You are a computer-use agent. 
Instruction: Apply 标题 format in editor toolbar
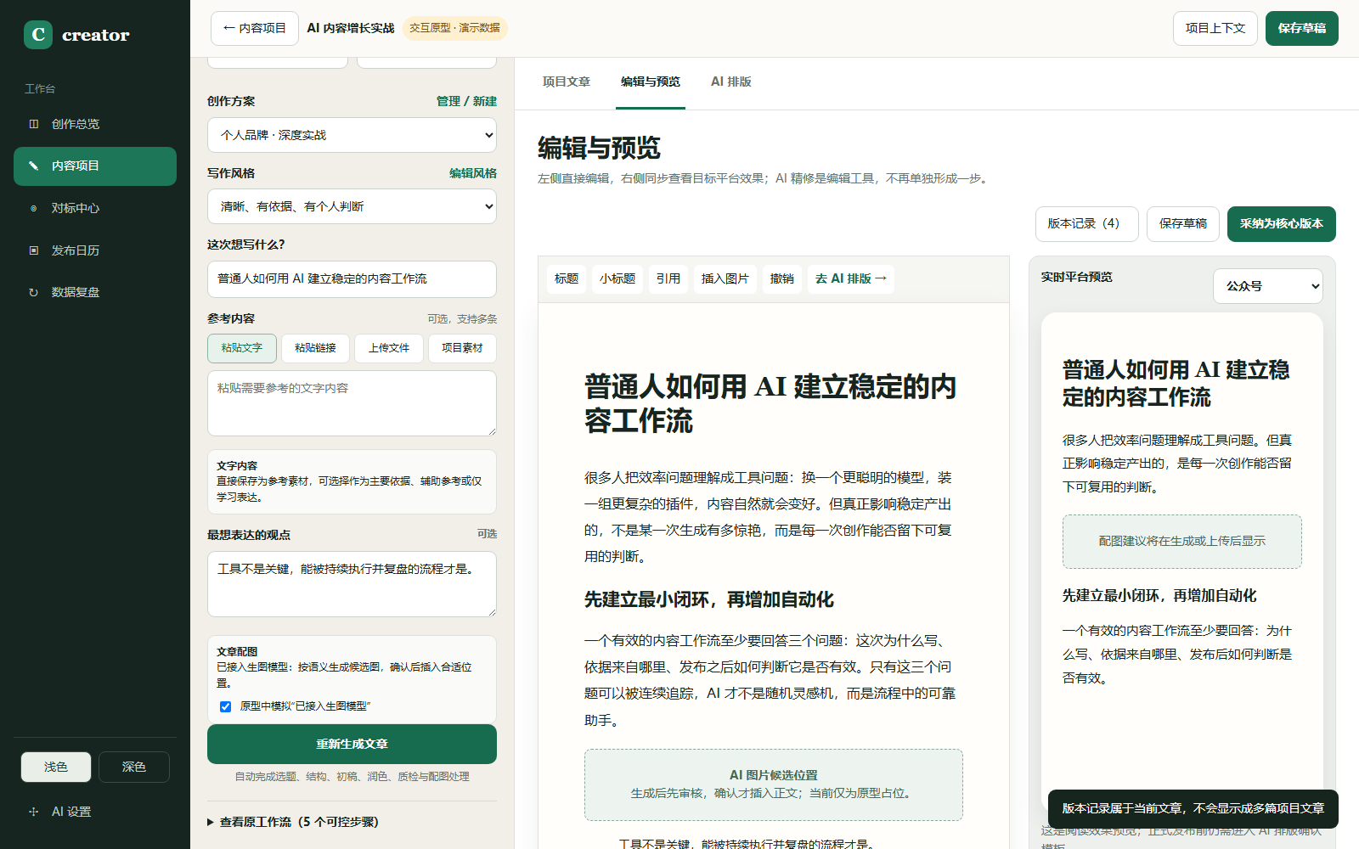567,278
